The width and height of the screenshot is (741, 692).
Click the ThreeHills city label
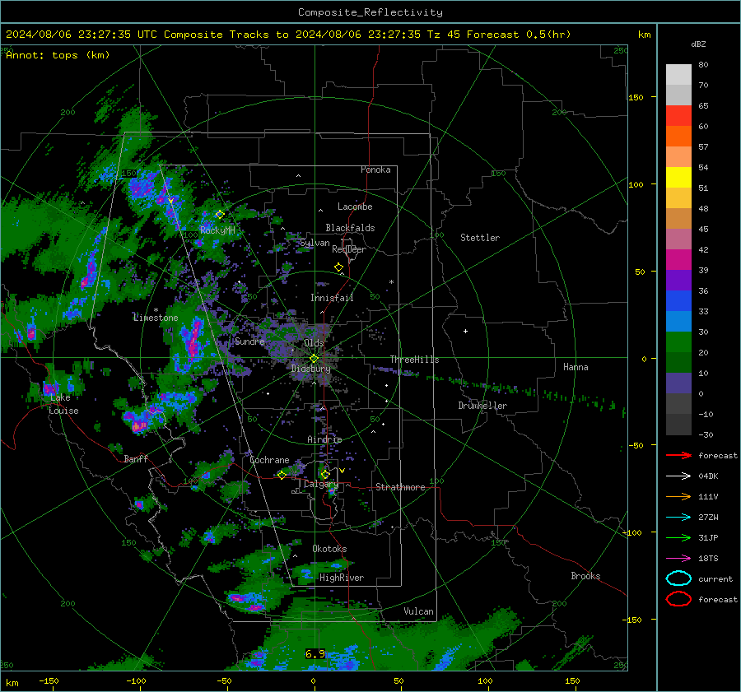(414, 360)
